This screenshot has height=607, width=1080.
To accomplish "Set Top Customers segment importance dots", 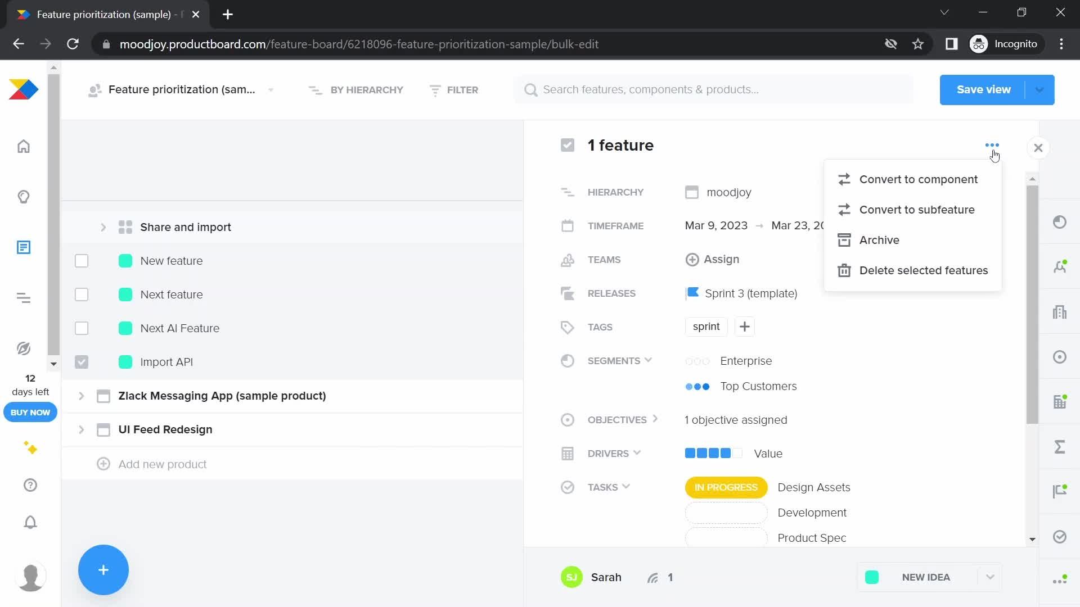I will point(697,387).
